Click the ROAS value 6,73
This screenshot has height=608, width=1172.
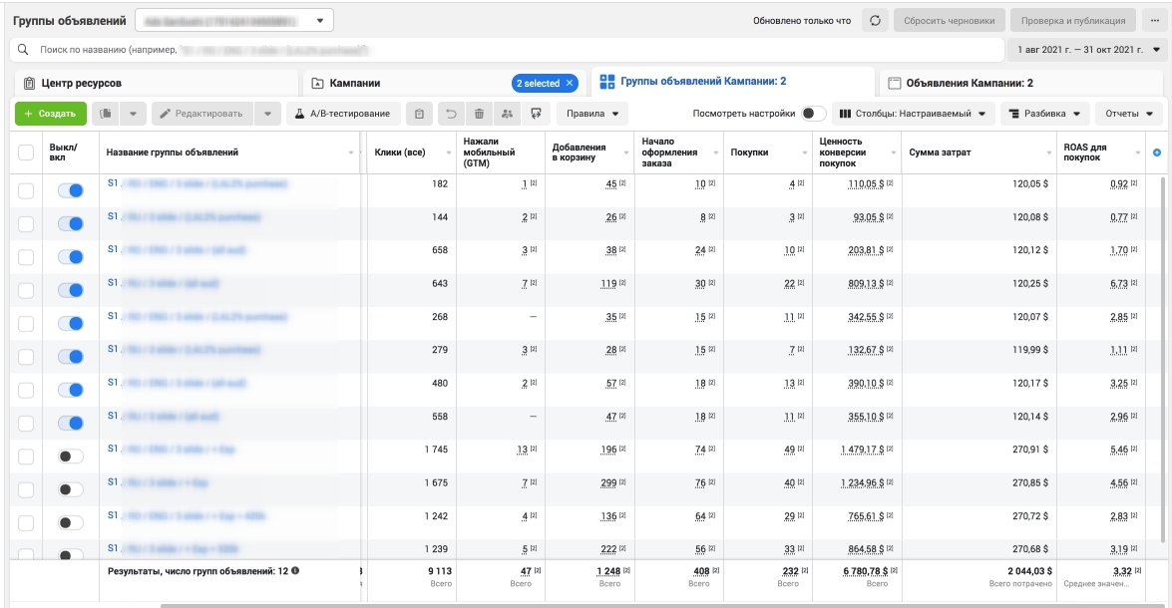(1119, 284)
